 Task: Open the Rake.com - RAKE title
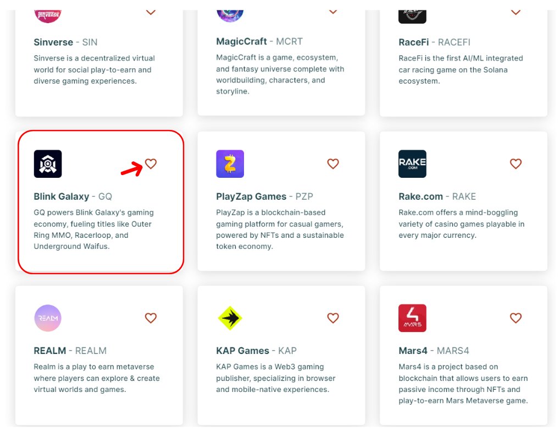(x=437, y=197)
